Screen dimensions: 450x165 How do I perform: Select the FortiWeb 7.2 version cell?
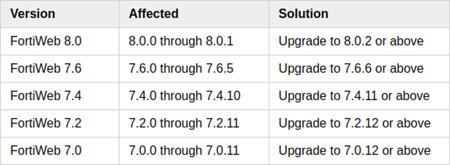tap(46, 123)
